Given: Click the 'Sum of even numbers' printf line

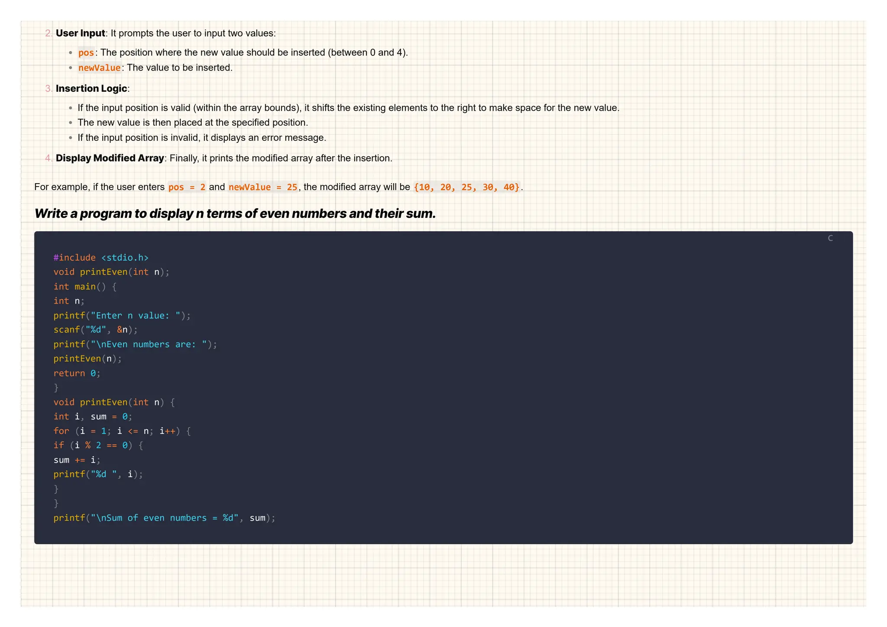Looking at the screenshot, I should (164, 518).
